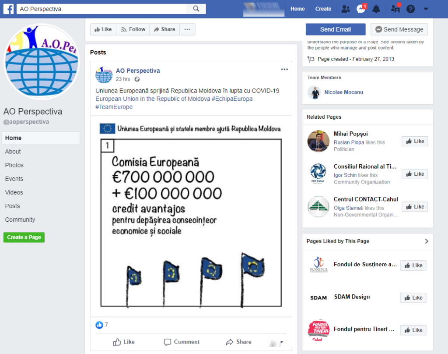
Task: Open the account dropdown arrow
Action: pyautogui.click(x=426, y=9)
